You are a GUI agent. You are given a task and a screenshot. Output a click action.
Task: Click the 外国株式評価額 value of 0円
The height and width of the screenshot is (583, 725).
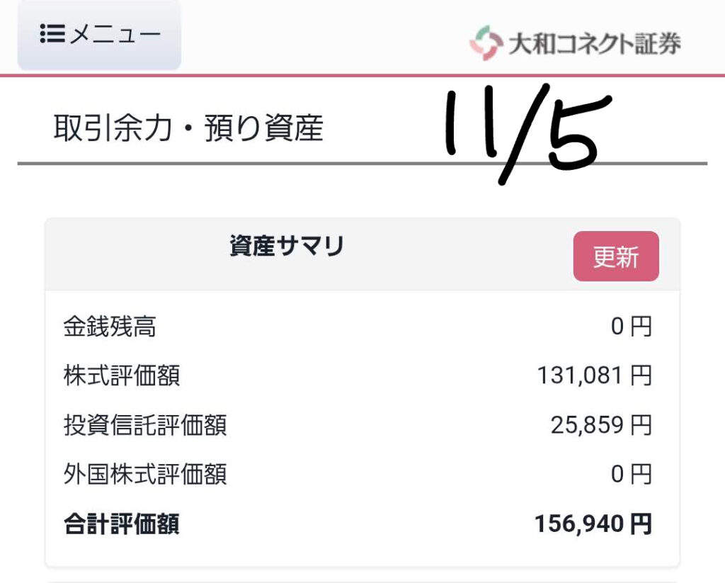[x=631, y=474]
